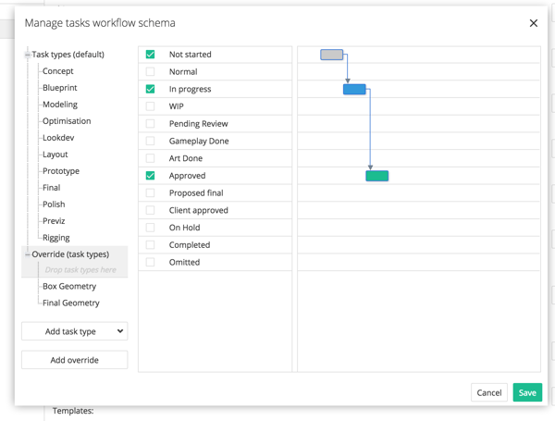This screenshot has height=421, width=555.
Task: Click the Drop task types here area
Action: [80, 270]
